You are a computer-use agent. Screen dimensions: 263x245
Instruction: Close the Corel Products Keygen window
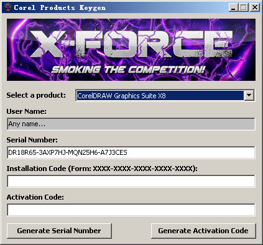point(255,7)
